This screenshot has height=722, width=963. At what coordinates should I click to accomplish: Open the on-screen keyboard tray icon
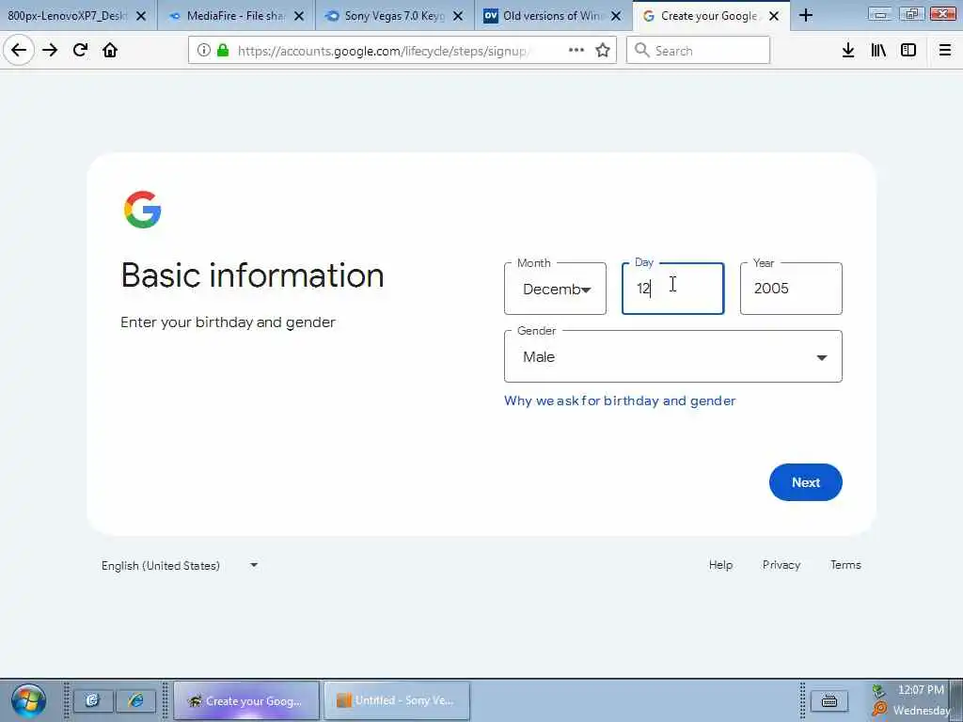coord(829,700)
